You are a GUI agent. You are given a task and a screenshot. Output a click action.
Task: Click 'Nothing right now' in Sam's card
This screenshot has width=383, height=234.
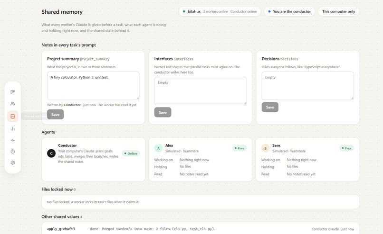pyautogui.click(x=301, y=160)
